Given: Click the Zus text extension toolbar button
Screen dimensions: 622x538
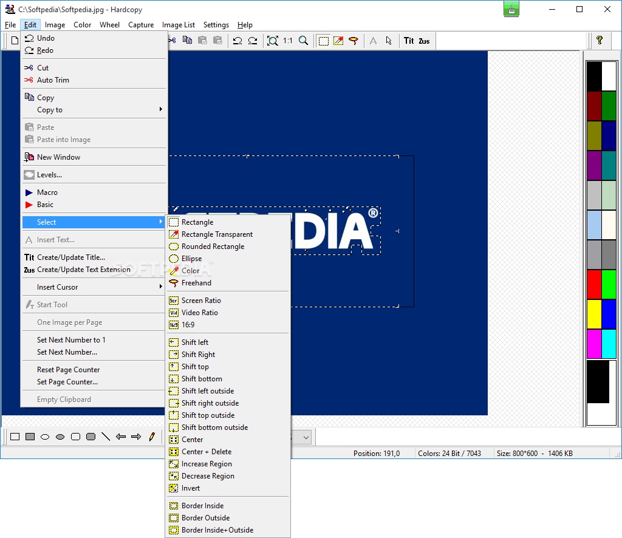Looking at the screenshot, I should pyautogui.click(x=424, y=41).
